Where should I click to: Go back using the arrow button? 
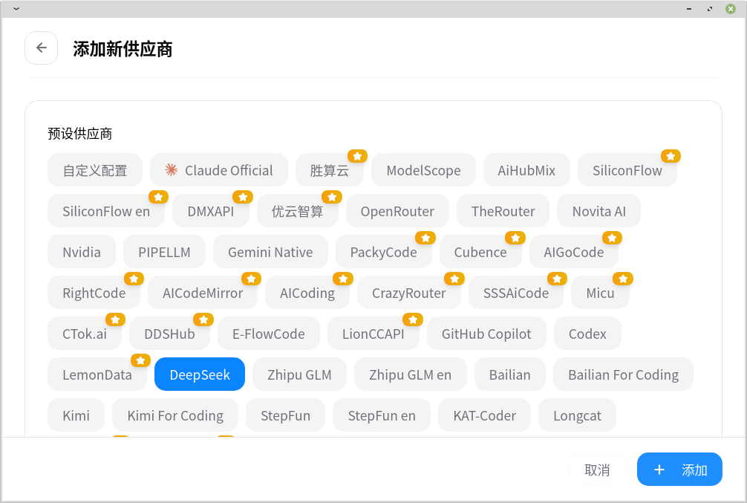click(42, 48)
